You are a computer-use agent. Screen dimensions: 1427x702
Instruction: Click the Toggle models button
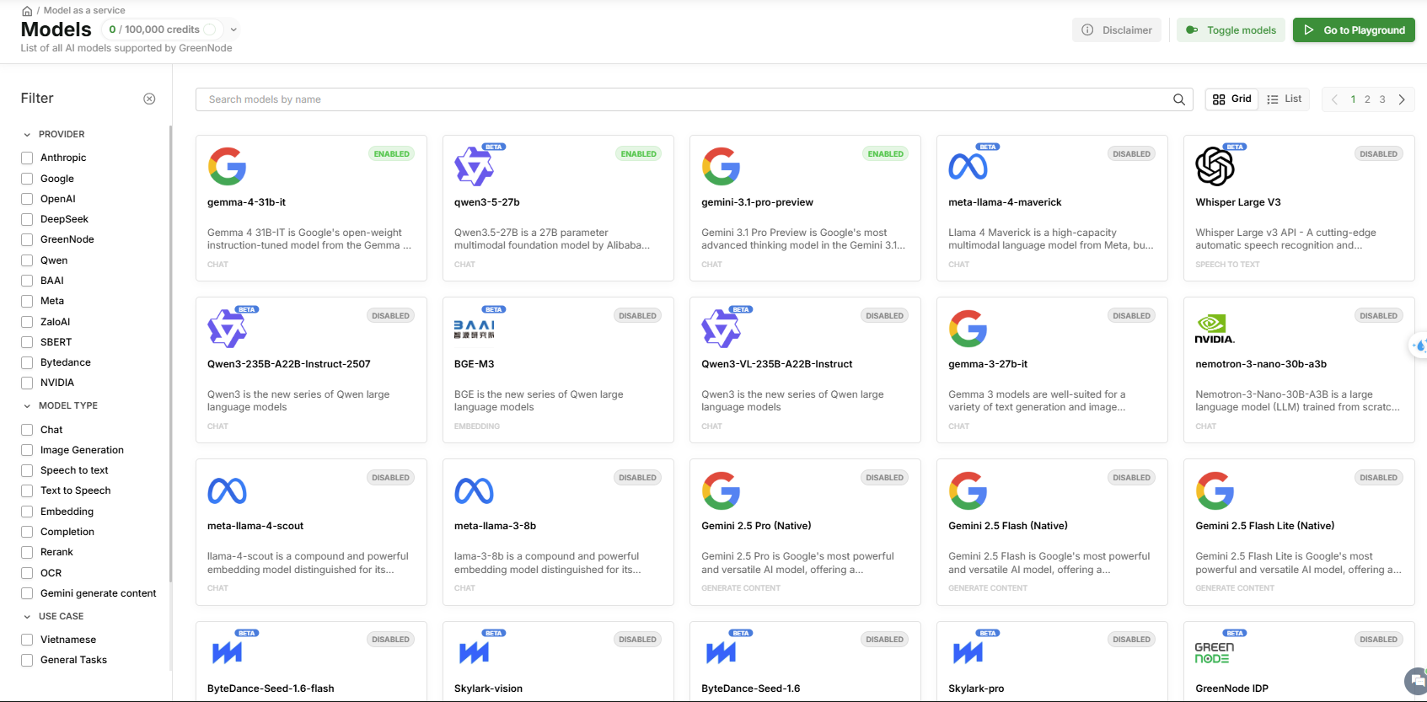[1231, 30]
